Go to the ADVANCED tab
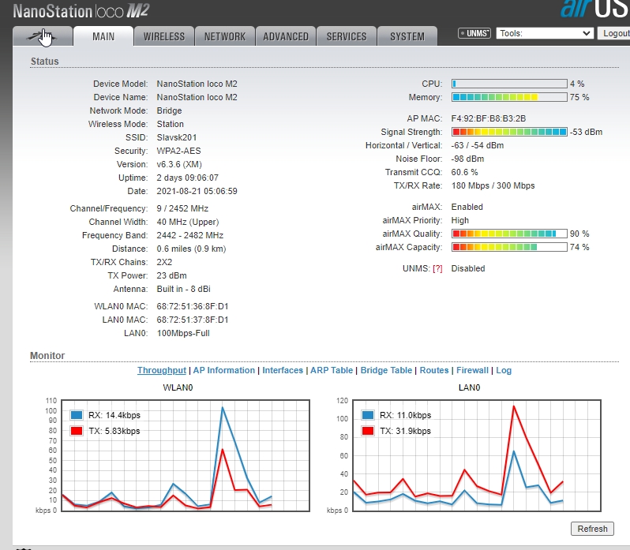Screen dimensions: 630x550 click(286, 36)
